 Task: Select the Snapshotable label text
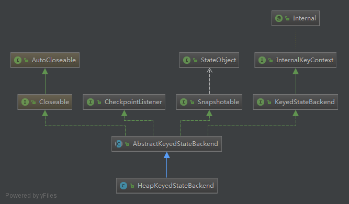pyautogui.click(x=218, y=102)
